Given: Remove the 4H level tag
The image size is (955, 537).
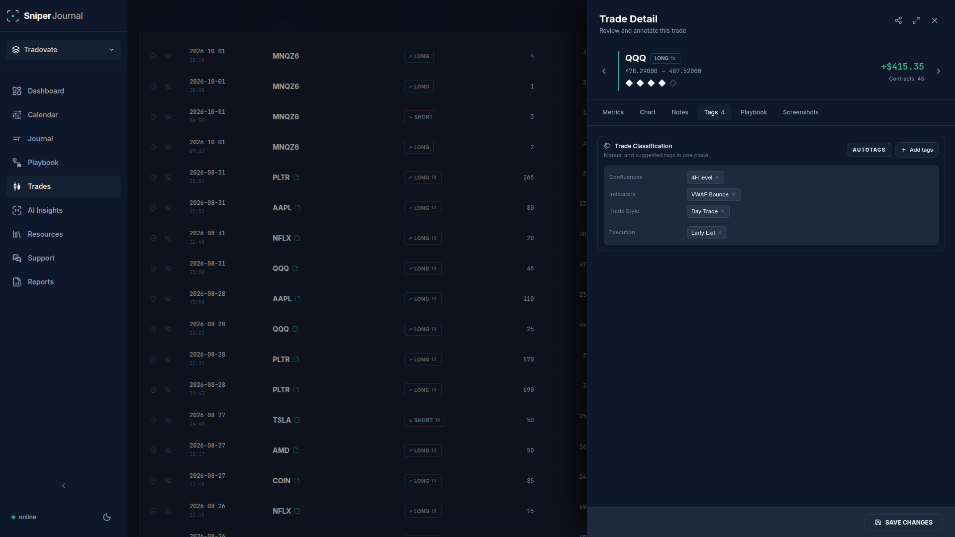Looking at the screenshot, I should click(x=717, y=178).
